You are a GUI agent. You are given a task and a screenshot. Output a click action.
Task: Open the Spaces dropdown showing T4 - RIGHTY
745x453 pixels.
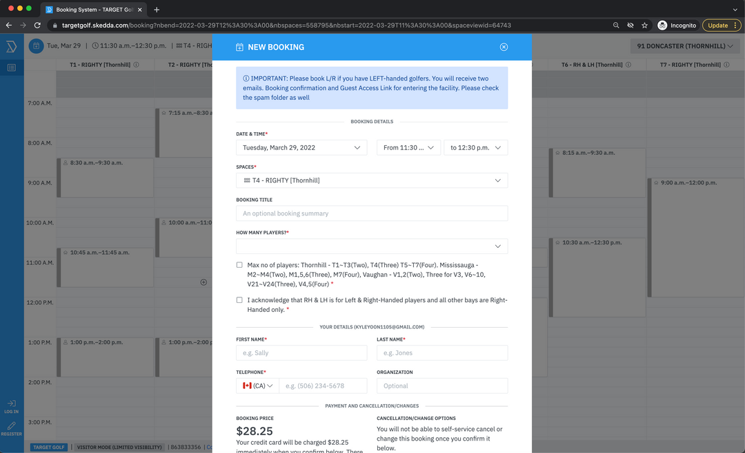coord(372,180)
